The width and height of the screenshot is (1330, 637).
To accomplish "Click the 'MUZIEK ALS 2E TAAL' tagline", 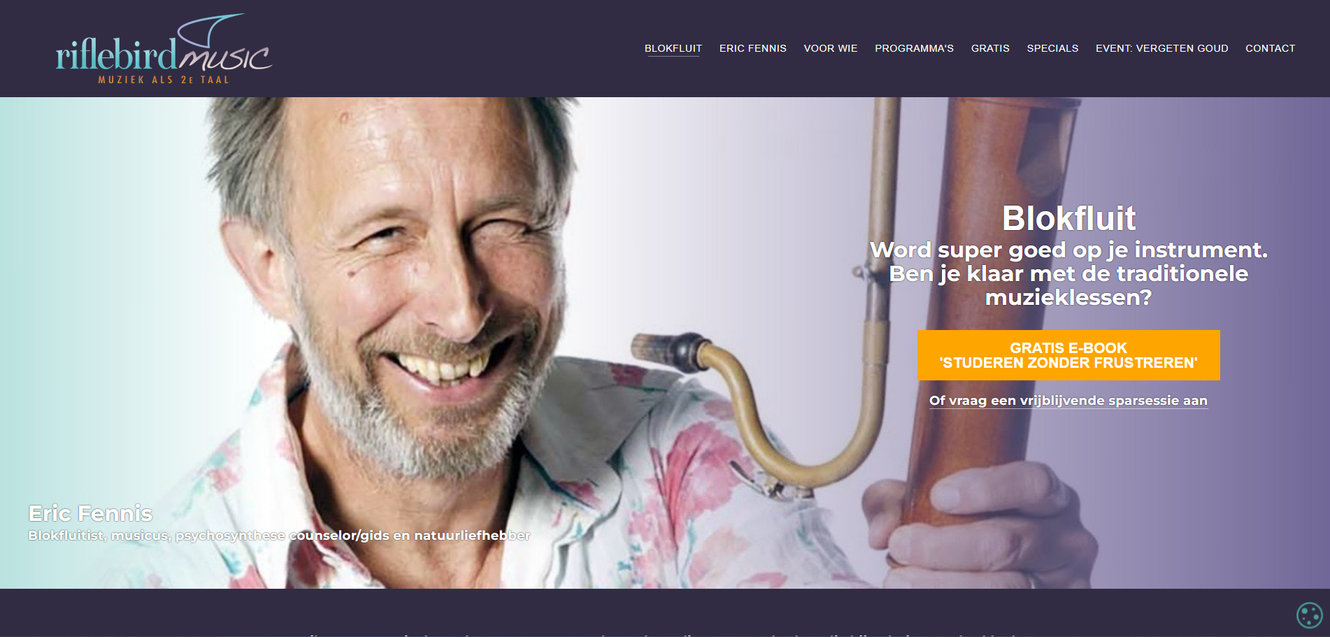I will point(164,80).
